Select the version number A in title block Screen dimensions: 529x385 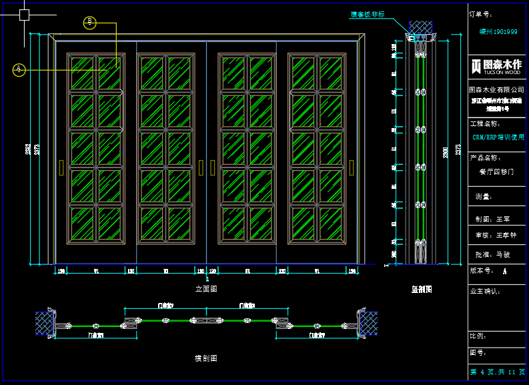click(504, 272)
